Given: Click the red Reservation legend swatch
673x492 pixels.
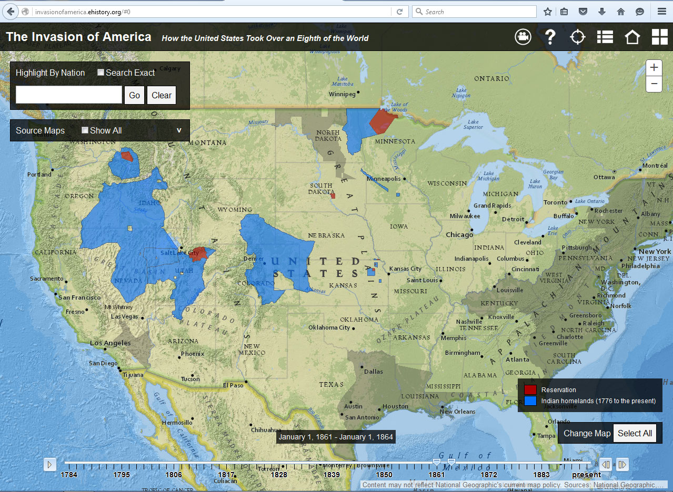Looking at the screenshot, I should point(530,389).
